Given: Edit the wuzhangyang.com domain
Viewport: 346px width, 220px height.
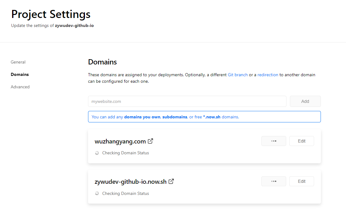Looking at the screenshot, I should tap(301, 141).
